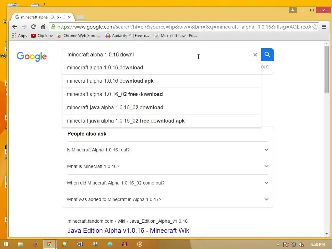Clear the search box with X
This screenshot has height=249, width=332.
[255, 54]
